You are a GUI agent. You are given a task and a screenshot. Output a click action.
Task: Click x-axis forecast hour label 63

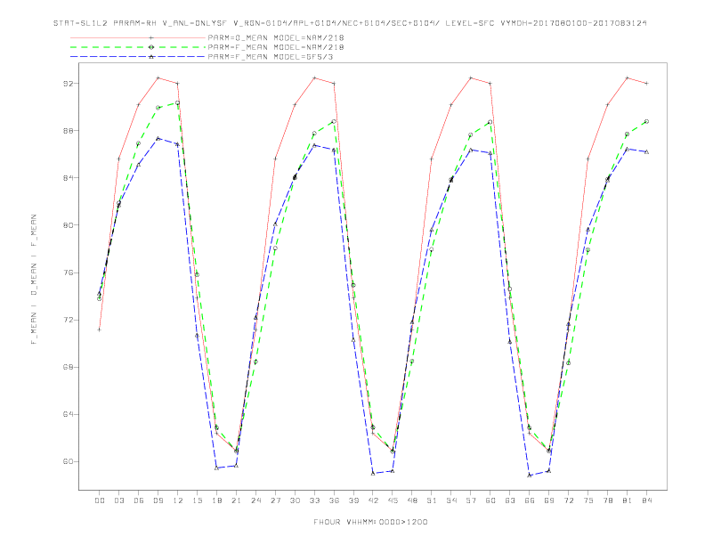coord(510,500)
